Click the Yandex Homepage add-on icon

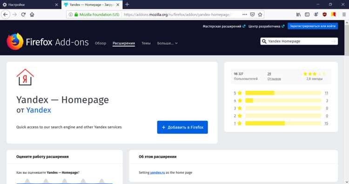[x=25, y=77]
